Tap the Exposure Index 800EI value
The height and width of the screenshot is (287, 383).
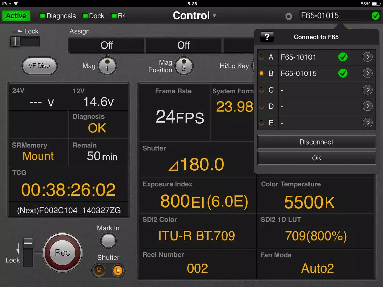pyautogui.click(x=204, y=201)
